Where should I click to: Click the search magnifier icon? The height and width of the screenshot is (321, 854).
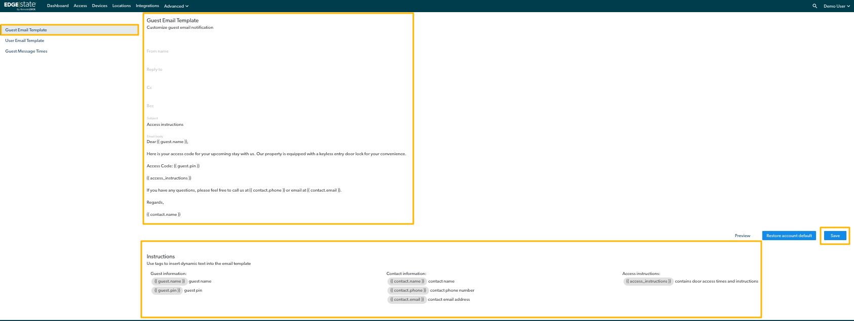coord(814,6)
